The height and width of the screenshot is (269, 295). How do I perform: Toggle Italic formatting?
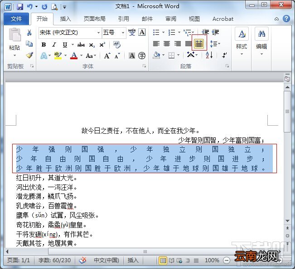point(54,45)
